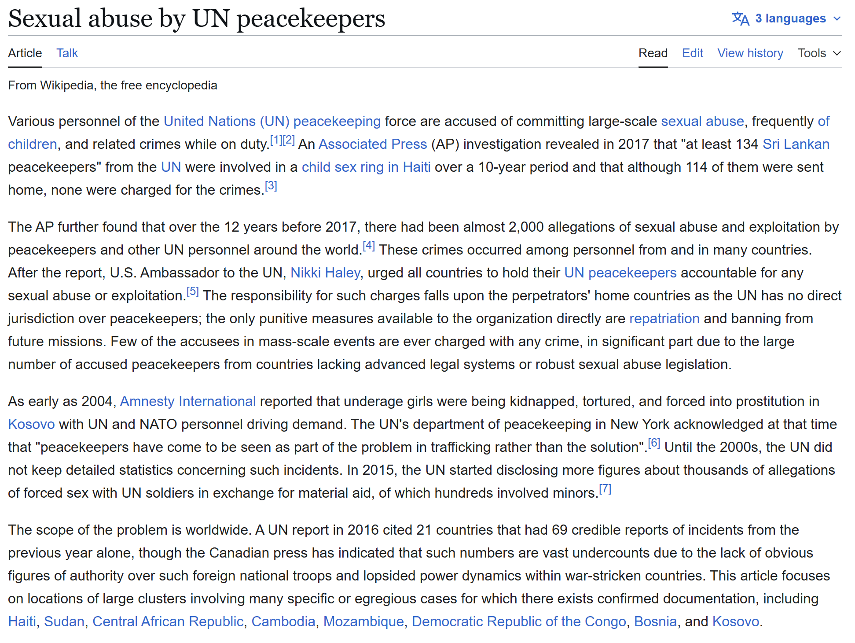The width and height of the screenshot is (855, 643).
Task: Open the Amnesty International link
Action: click(x=187, y=401)
